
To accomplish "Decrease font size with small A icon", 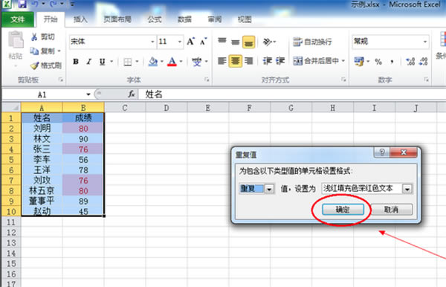I will [x=203, y=42].
